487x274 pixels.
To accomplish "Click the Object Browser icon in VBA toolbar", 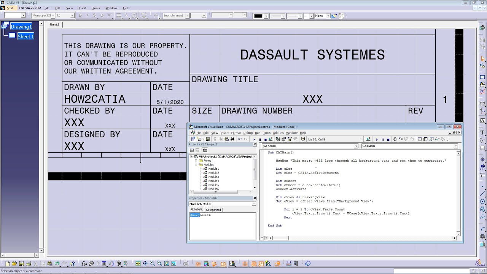I will pos(289,139).
